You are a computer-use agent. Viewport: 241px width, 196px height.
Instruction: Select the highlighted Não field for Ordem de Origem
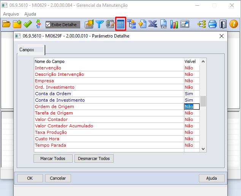(x=192, y=107)
